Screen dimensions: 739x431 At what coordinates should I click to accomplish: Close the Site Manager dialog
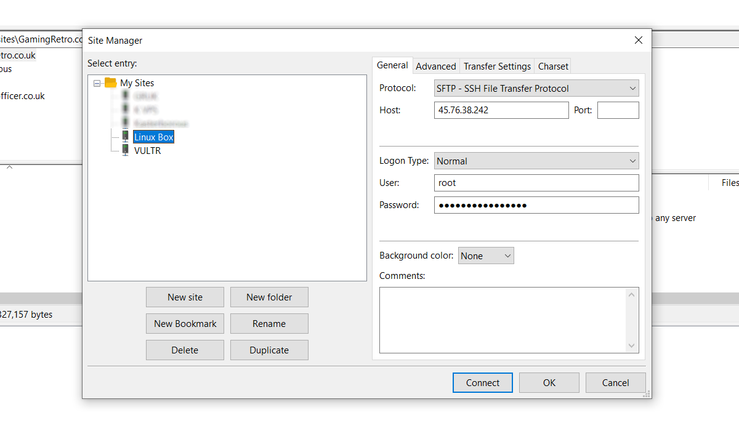[x=638, y=40]
